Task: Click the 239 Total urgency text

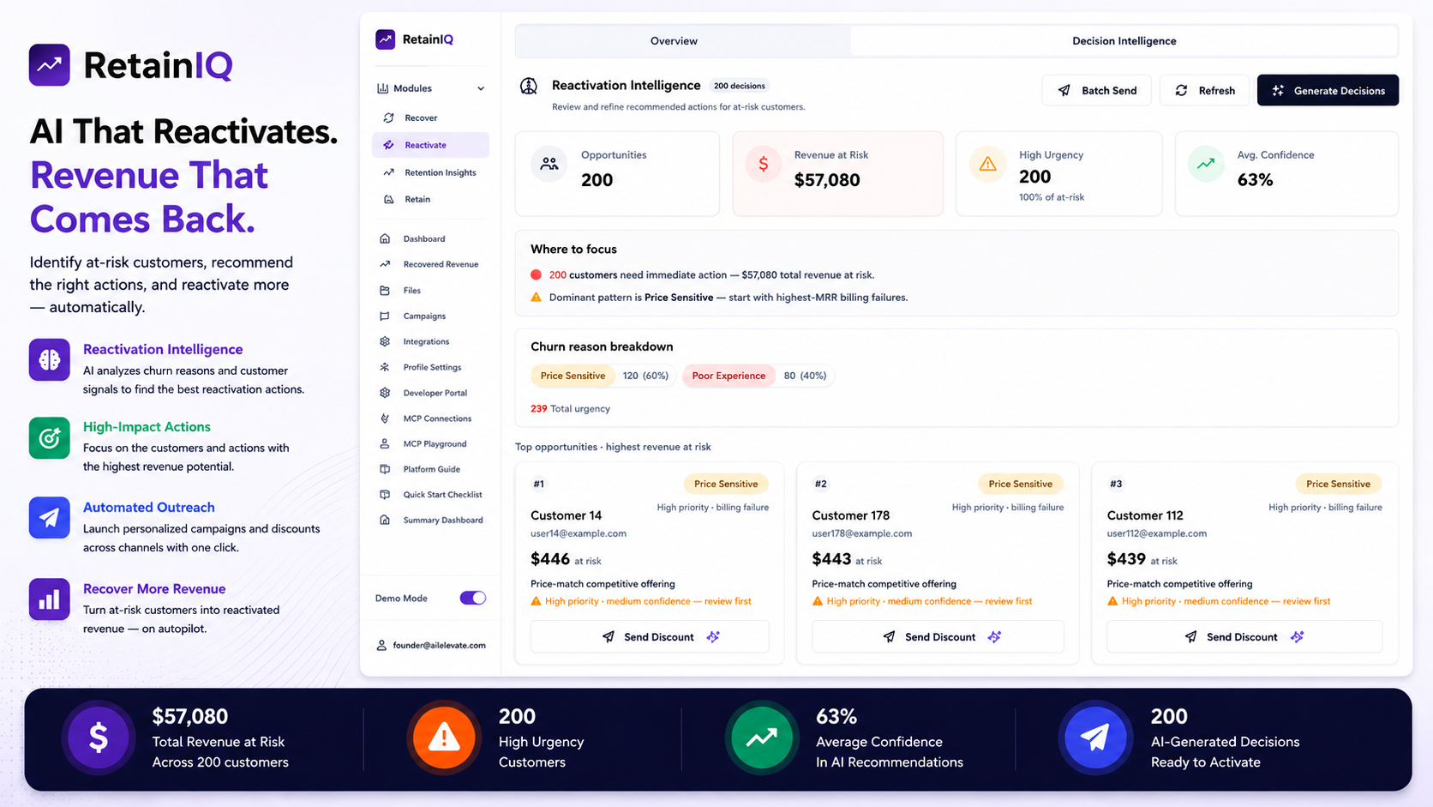Action: pos(570,409)
